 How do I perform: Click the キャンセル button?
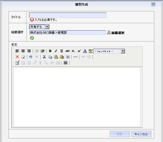(141, 134)
